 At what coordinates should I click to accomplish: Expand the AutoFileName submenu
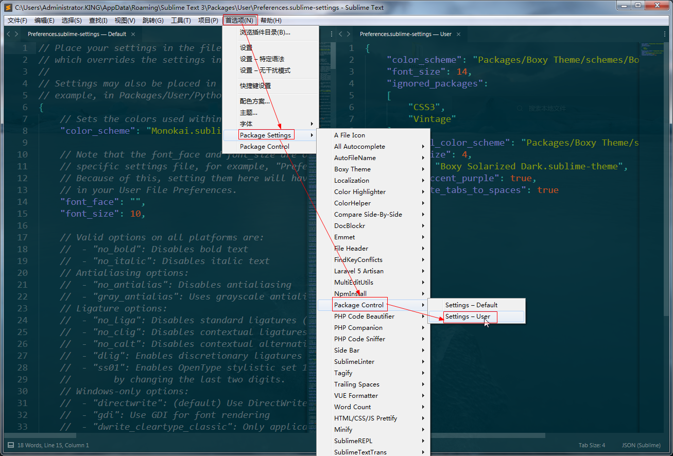click(372, 157)
